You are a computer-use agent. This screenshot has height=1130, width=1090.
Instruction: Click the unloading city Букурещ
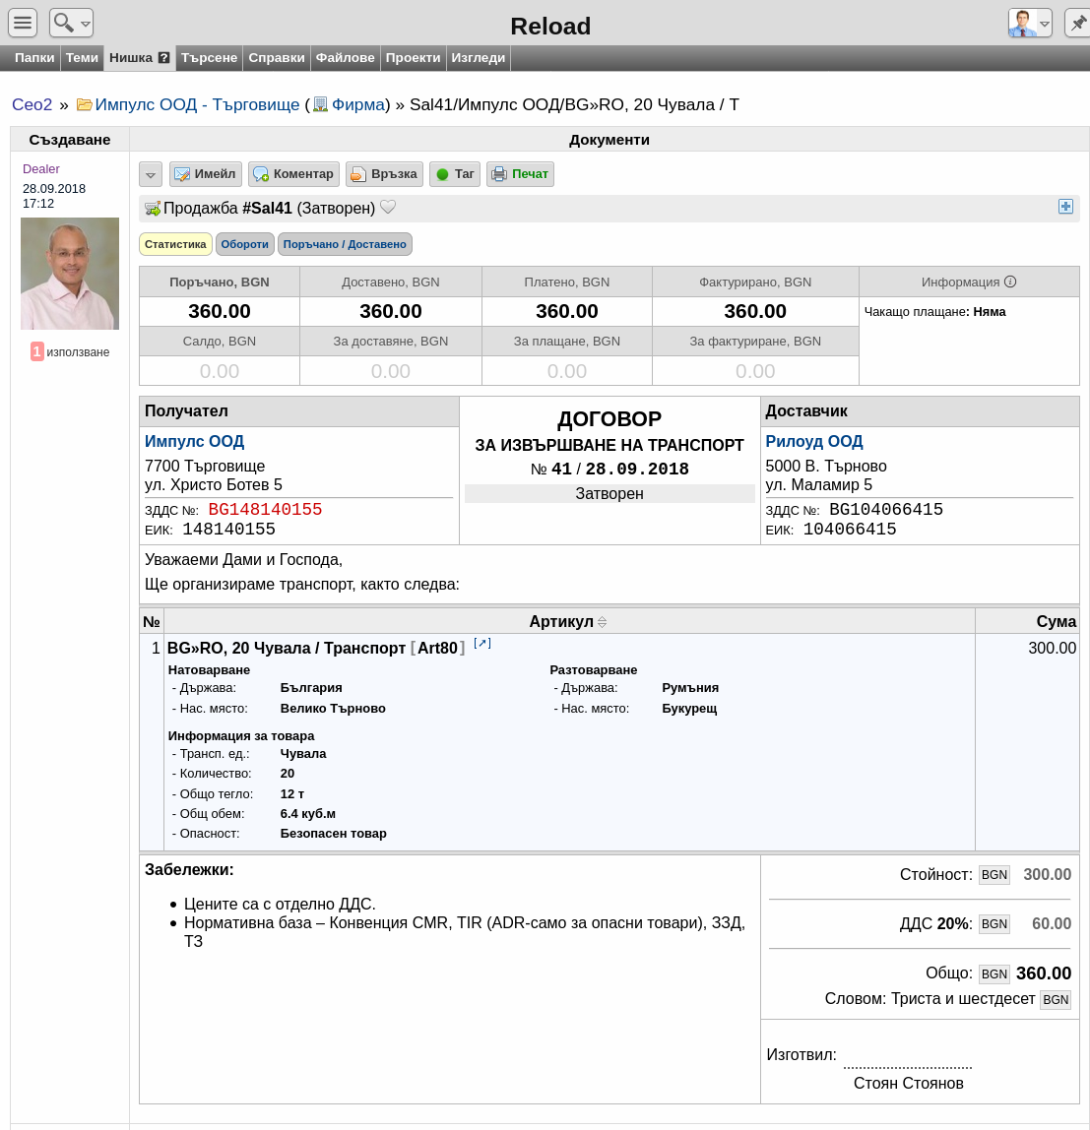[689, 709]
